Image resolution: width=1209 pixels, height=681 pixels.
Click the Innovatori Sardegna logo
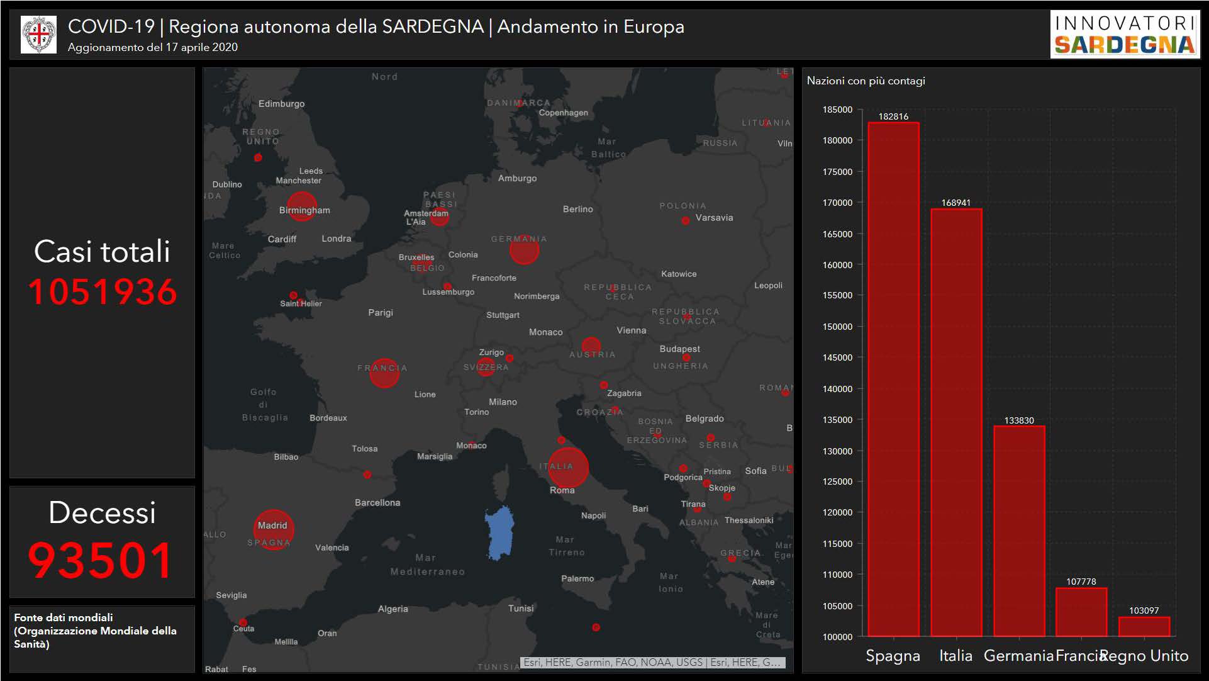click(x=1124, y=35)
